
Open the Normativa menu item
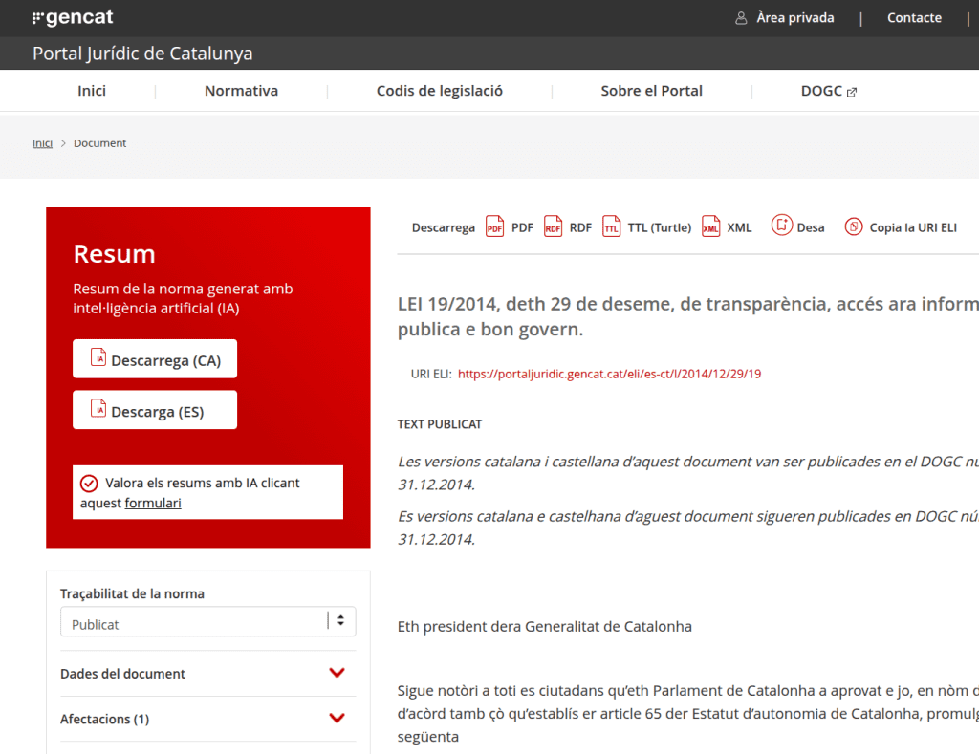[x=241, y=91]
